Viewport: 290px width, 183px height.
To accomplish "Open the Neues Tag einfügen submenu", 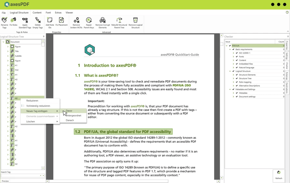I will click(x=40, y=111).
